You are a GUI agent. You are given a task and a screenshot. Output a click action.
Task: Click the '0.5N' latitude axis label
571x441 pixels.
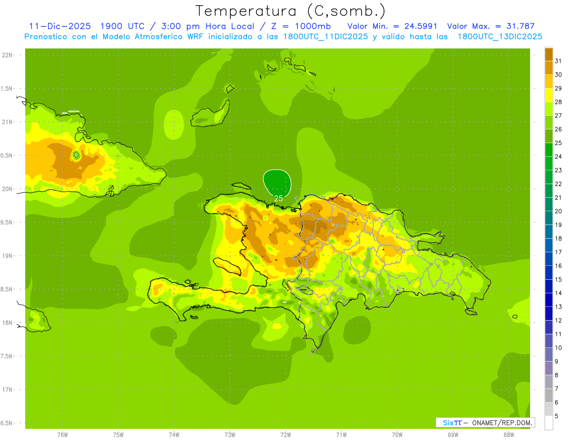pyautogui.click(x=7, y=156)
